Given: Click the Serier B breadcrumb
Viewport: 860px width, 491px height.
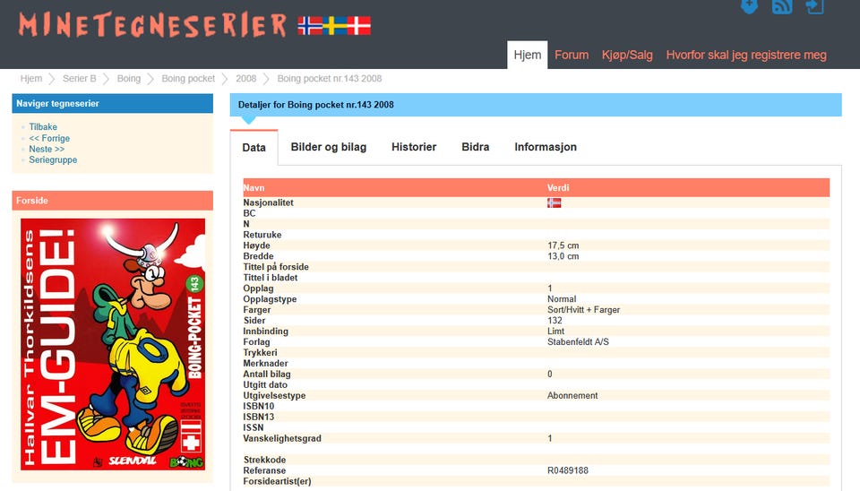Looking at the screenshot, I should point(80,79).
